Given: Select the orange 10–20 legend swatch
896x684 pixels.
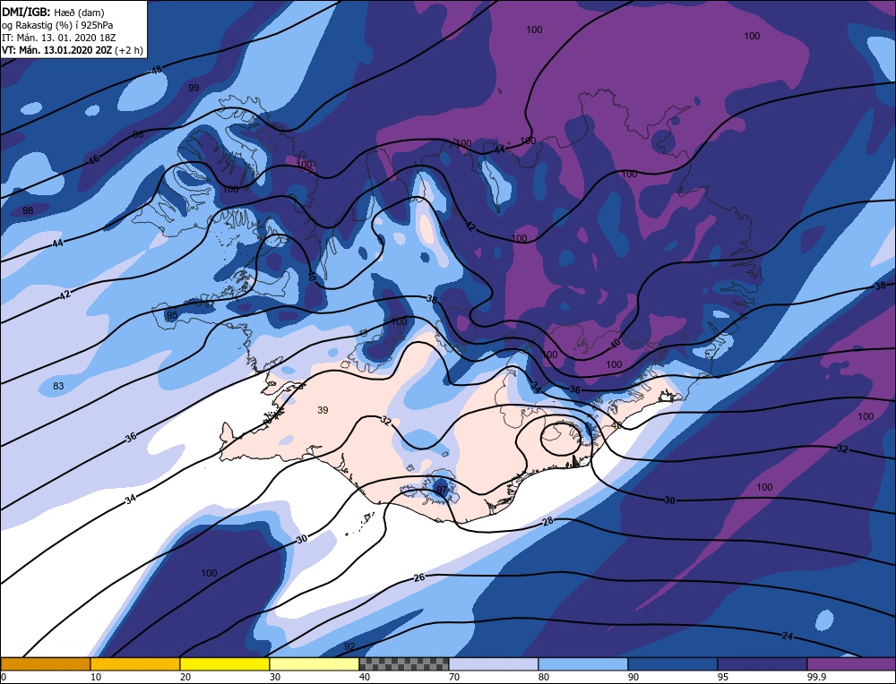Looking at the screenshot, I should click(x=135, y=663).
